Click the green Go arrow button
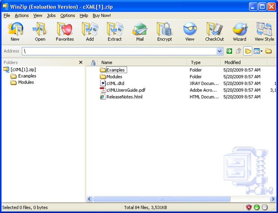 click(x=229, y=51)
